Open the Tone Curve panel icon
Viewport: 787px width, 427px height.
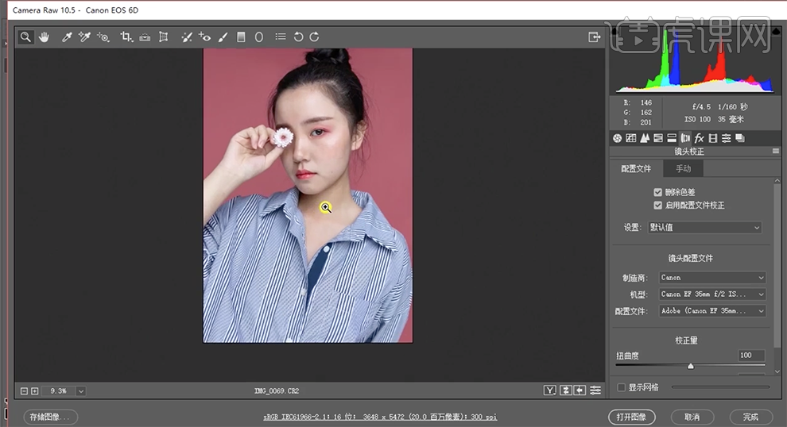(631, 138)
